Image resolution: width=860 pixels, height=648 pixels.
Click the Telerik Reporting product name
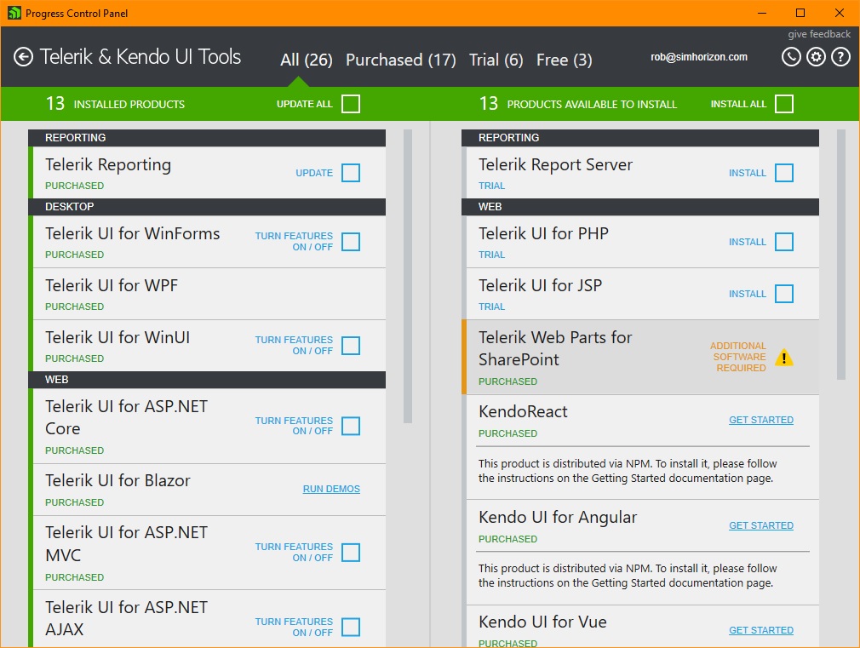point(108,164)
